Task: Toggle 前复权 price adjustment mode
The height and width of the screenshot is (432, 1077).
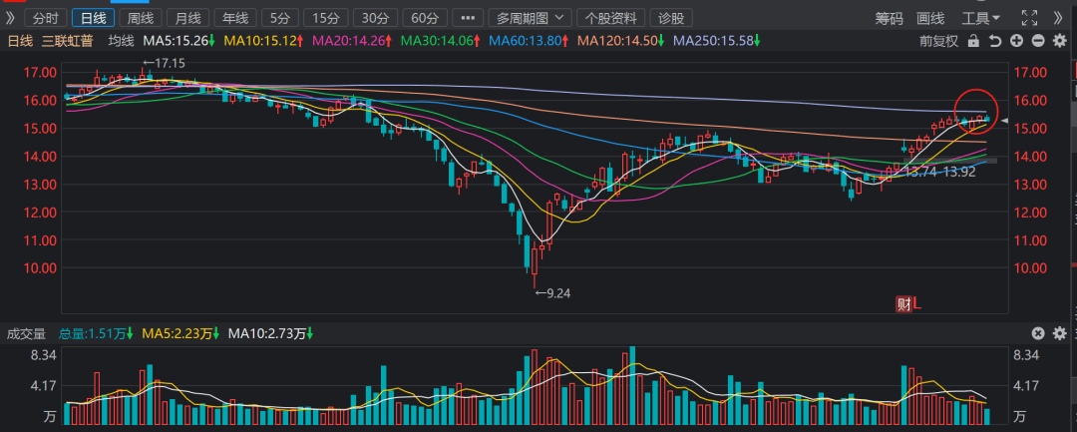Action: (x=938, y=40)
